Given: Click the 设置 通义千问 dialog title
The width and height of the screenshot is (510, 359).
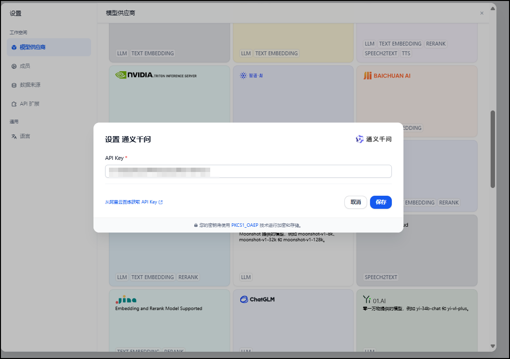Looking at the screenshot, I should click(128, 140).
